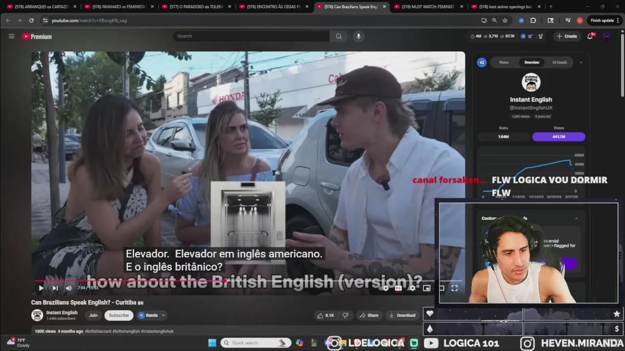
Task: Mute the video volume
Action: (x=69, y=288)
